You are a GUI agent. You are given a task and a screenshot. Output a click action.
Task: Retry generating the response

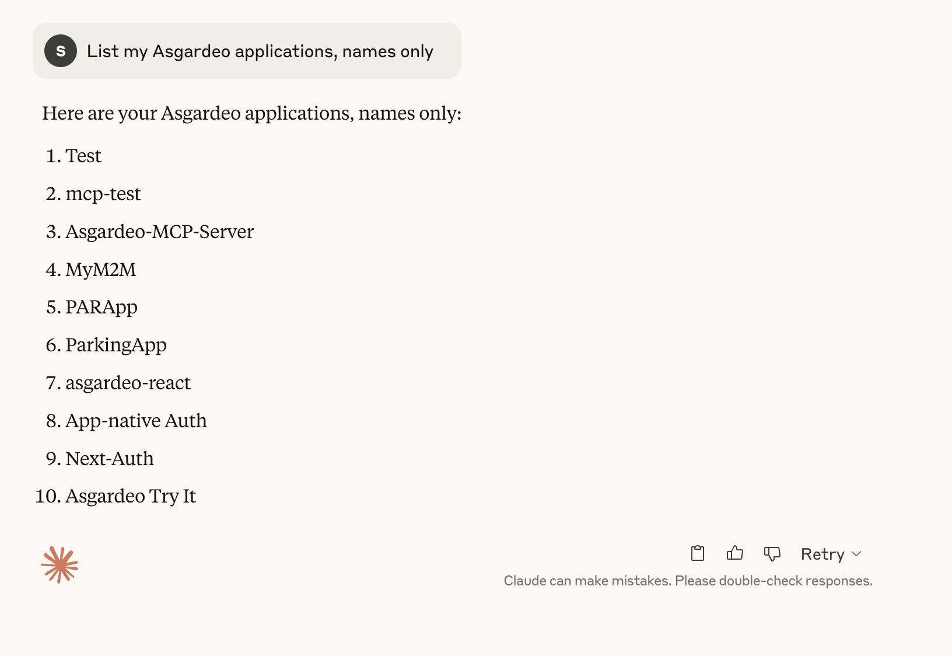tap(822, 554)
